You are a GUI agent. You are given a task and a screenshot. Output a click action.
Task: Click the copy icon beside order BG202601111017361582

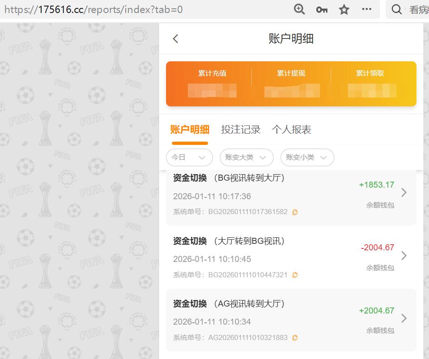295,212
